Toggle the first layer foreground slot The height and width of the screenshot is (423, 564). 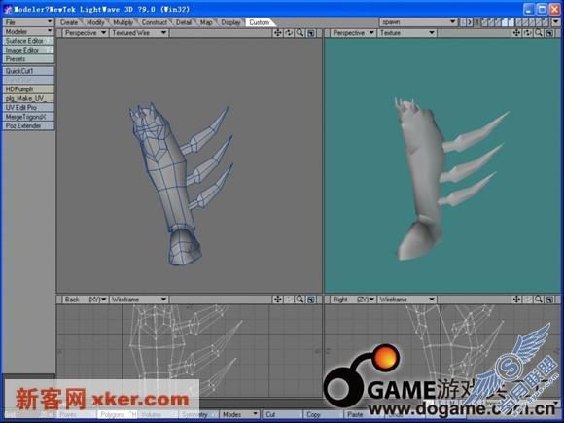[x=484, y=22]
